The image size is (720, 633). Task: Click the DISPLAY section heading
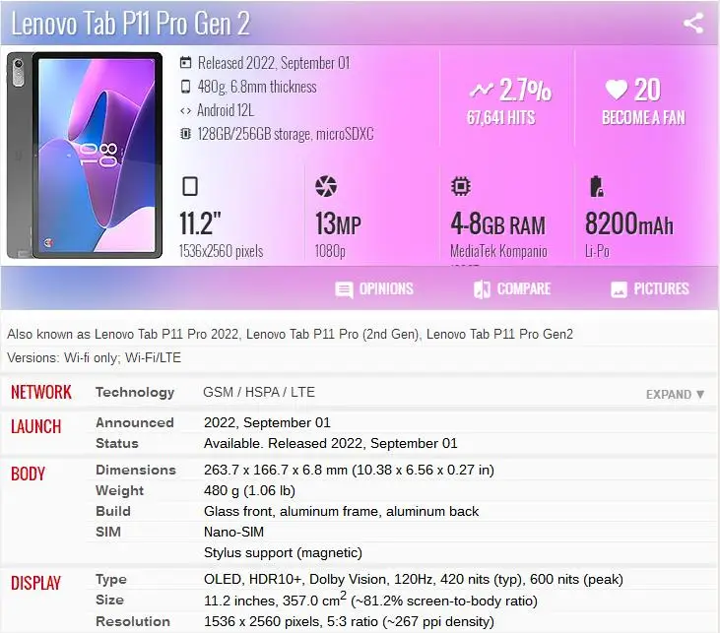[35, 583]
